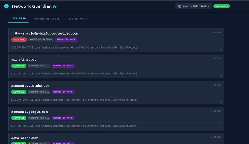This screenshot has height=144, width=249.
Task: Click green status square on googlevideo card
Action: (221, 49)
